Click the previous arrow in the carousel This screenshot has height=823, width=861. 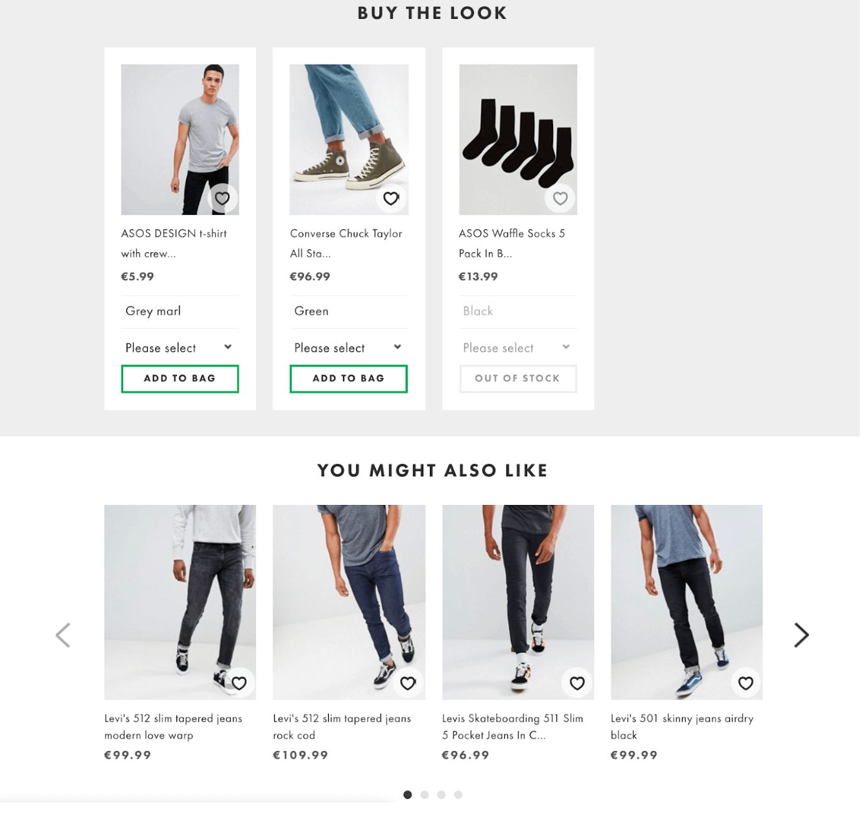[63, 635]
